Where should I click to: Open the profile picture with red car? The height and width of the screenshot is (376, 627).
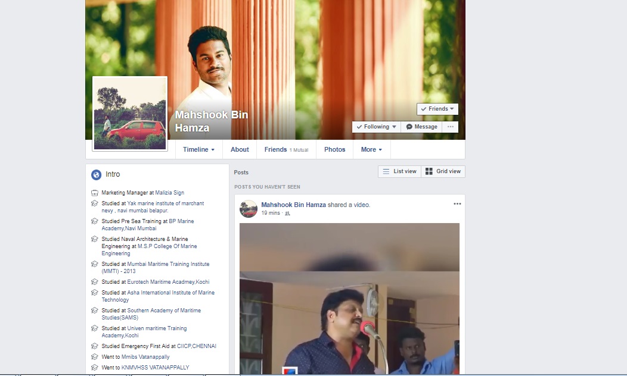[130, 114]
